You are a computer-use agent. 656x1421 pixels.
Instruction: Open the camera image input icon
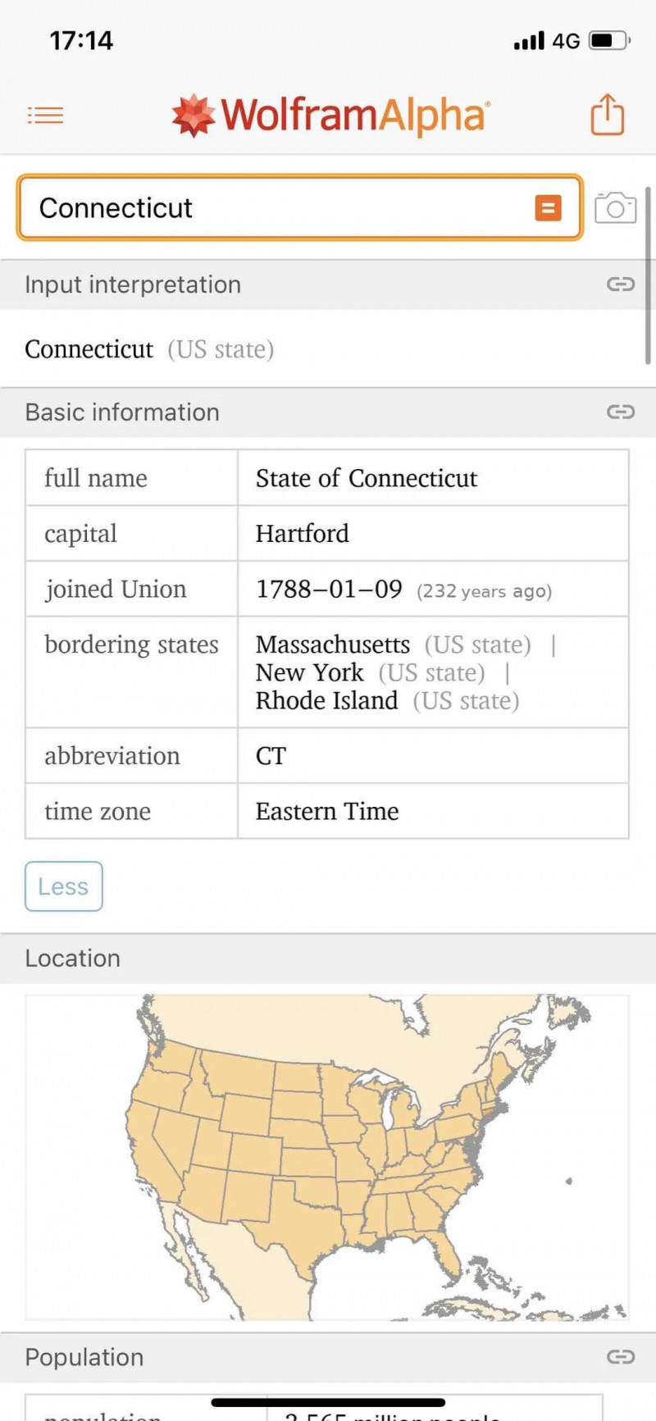[615, 207]
